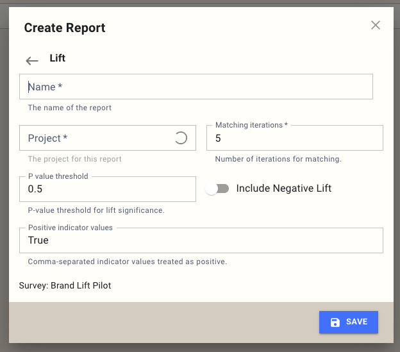The width and height of the screenshot is (400, 352).
Task: Click into the Matching iterations field
Action: [x=294, y=138]
